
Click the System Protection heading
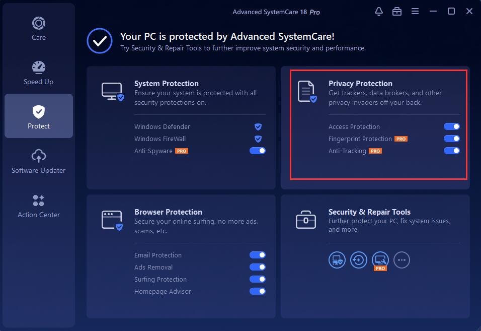click(166, 84)
